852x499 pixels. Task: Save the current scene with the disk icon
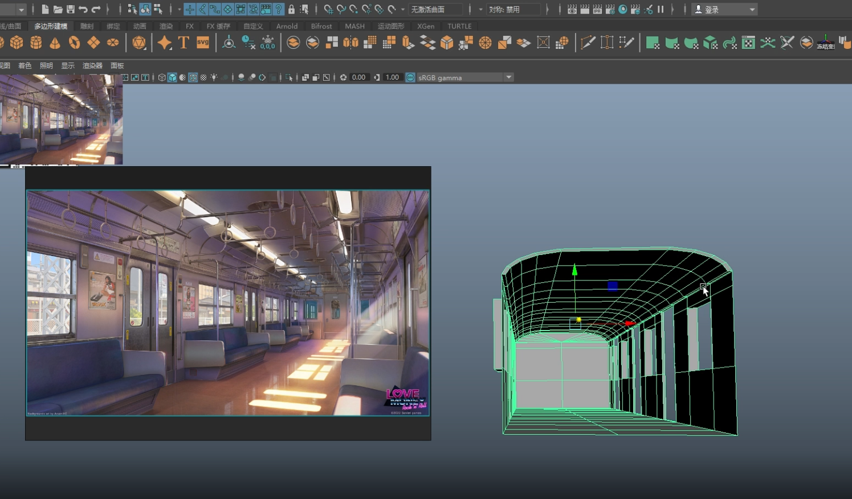(71, 9)
